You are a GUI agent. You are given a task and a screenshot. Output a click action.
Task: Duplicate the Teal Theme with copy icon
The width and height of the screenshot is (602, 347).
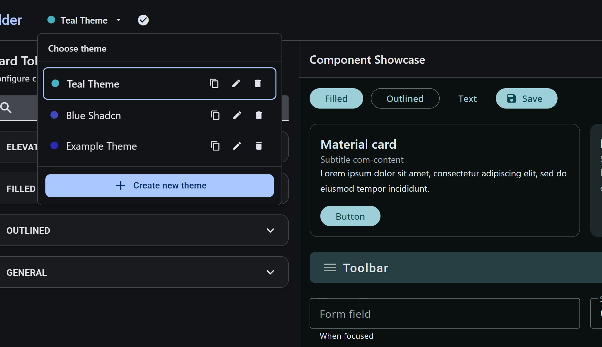214,84
